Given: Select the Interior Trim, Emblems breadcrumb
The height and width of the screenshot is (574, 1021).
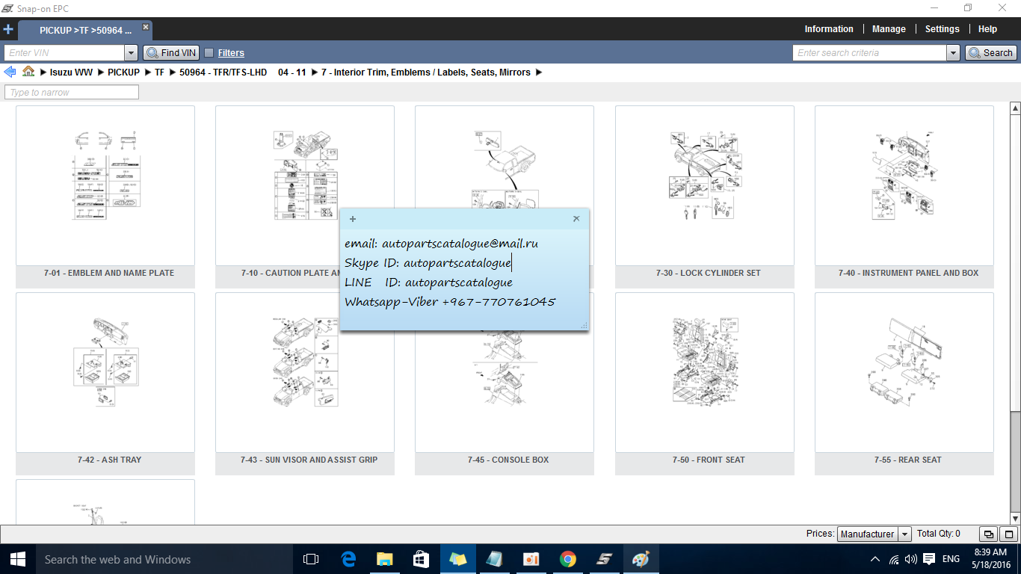Looking at the screenshot, I should tap(426, 72).
